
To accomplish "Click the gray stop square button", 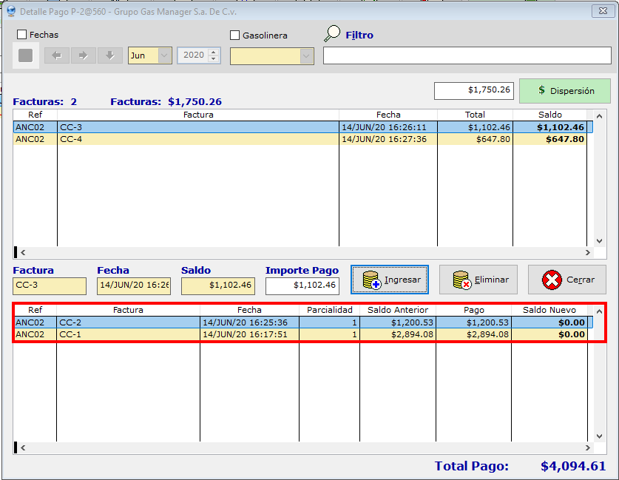I will click(x=25, y=56).
